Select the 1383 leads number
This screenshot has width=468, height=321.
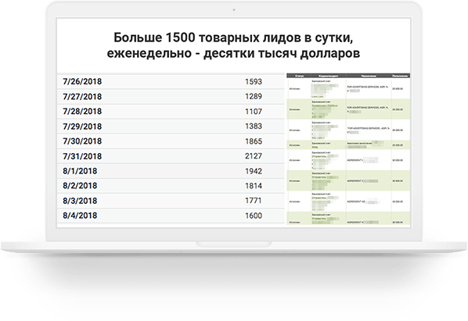click(254, 127)
